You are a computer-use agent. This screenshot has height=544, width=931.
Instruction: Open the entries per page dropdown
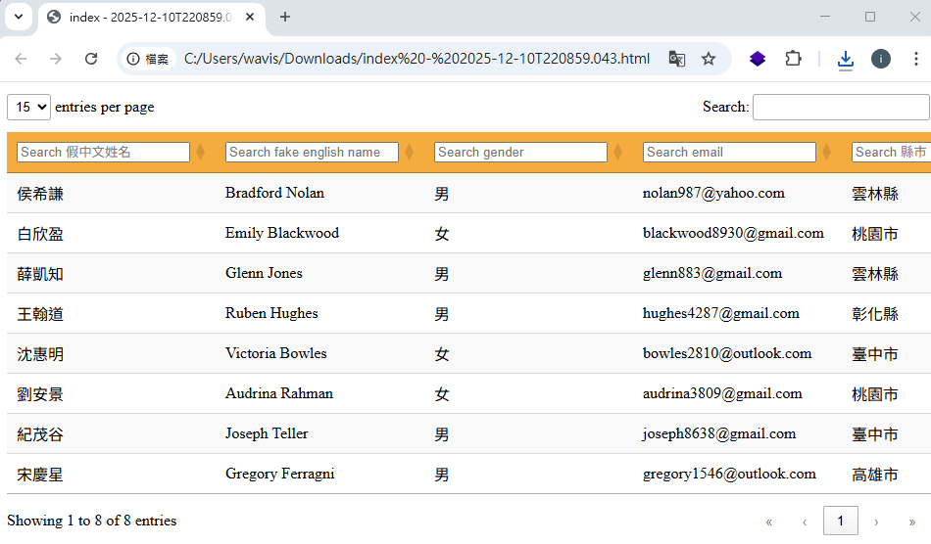(x=28, y=107)
